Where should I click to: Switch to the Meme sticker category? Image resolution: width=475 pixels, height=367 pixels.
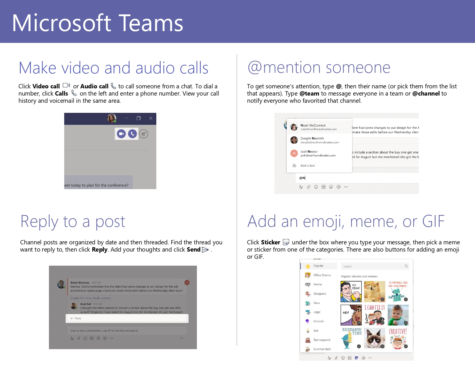pos(318,284)
